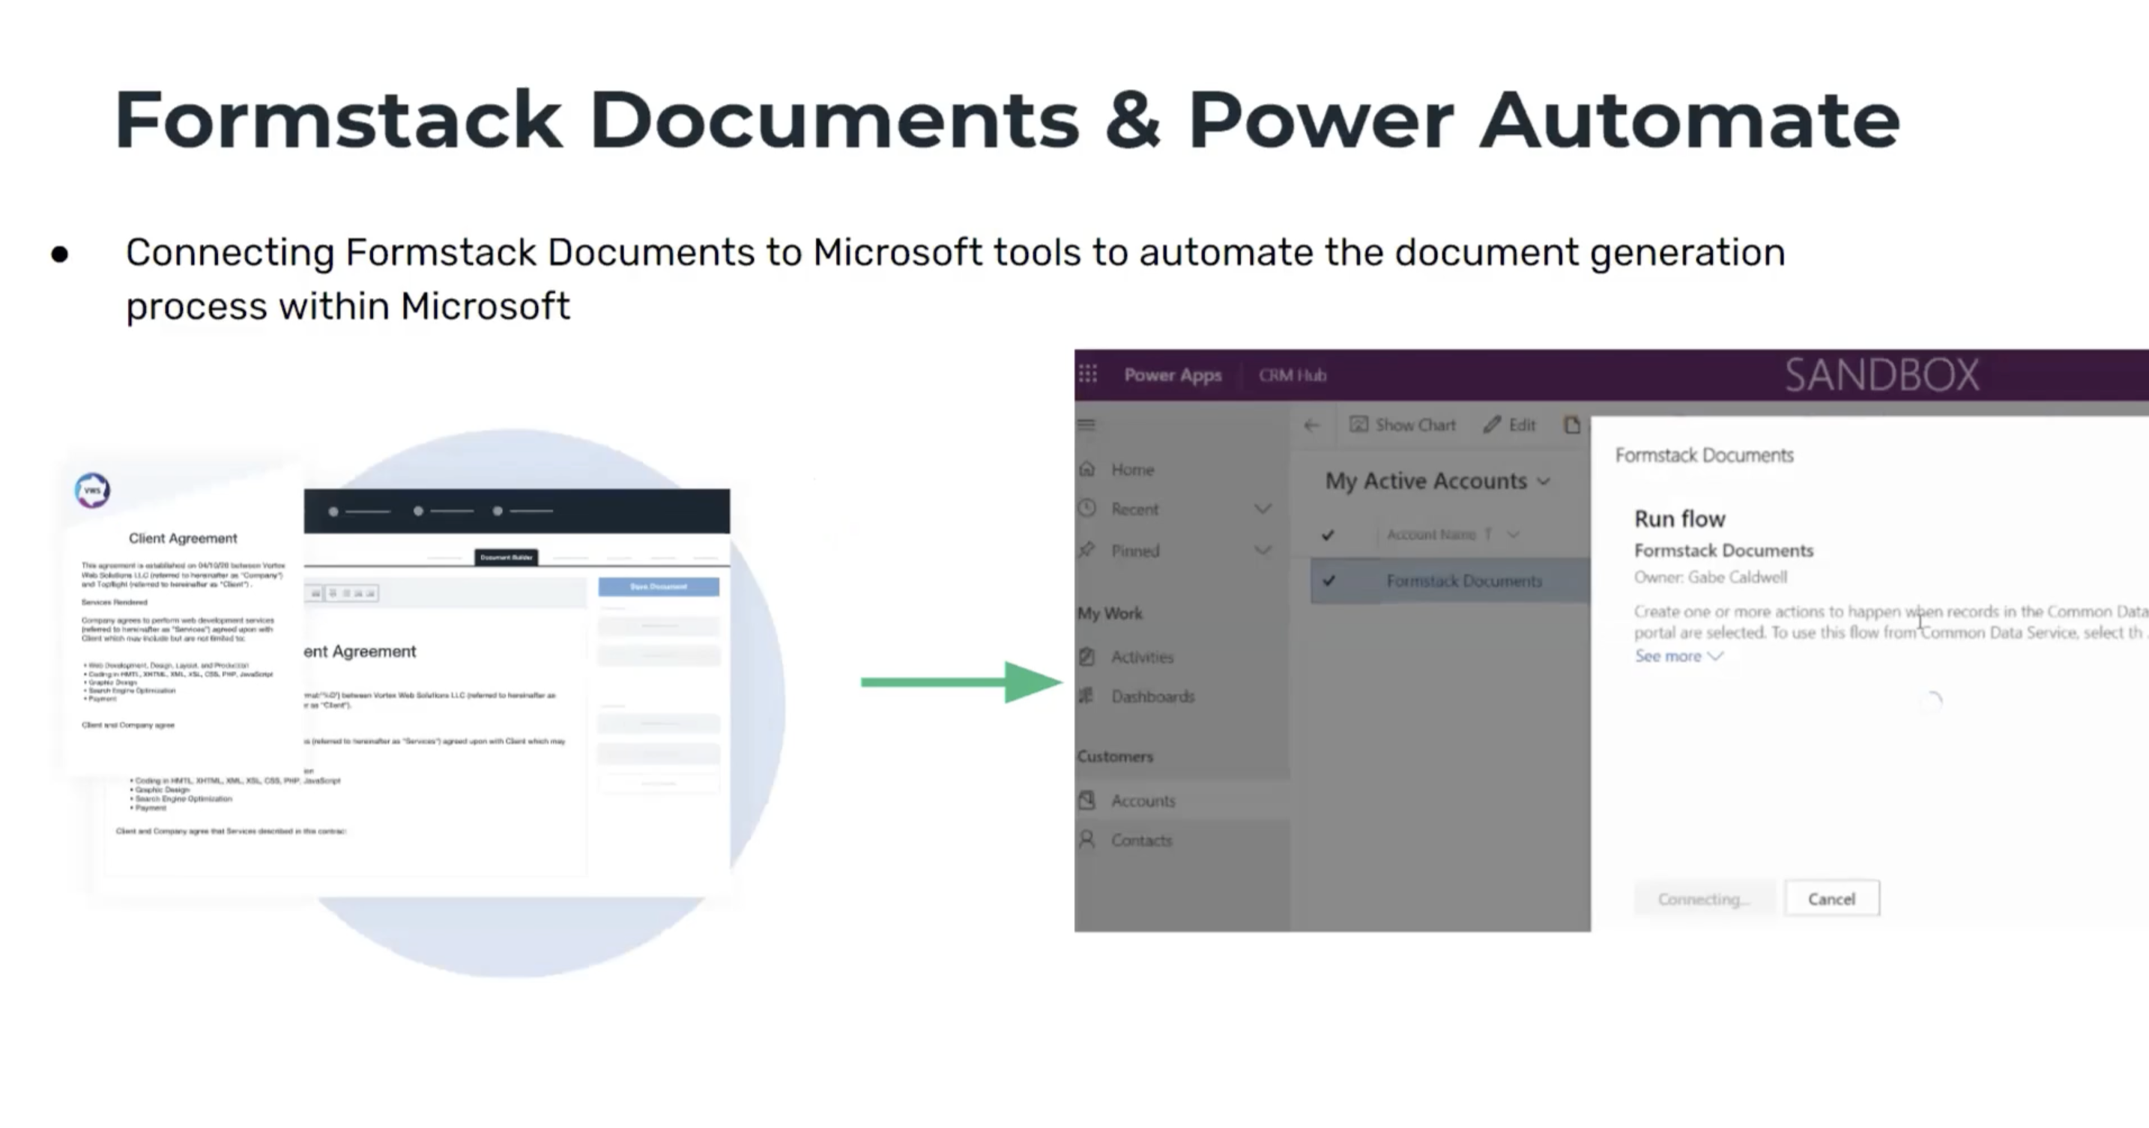Toggle the select-all checkmark in header row
The image size is (2149, 1128).
pos(1328,534)
